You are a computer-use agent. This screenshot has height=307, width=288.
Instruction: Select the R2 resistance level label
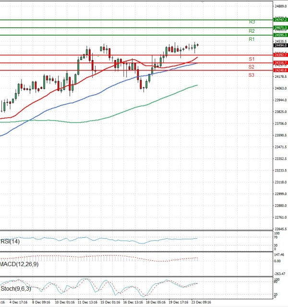[252, 31]
